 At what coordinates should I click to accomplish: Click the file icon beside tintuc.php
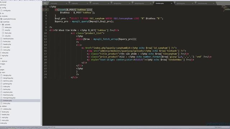pos(1,104)
